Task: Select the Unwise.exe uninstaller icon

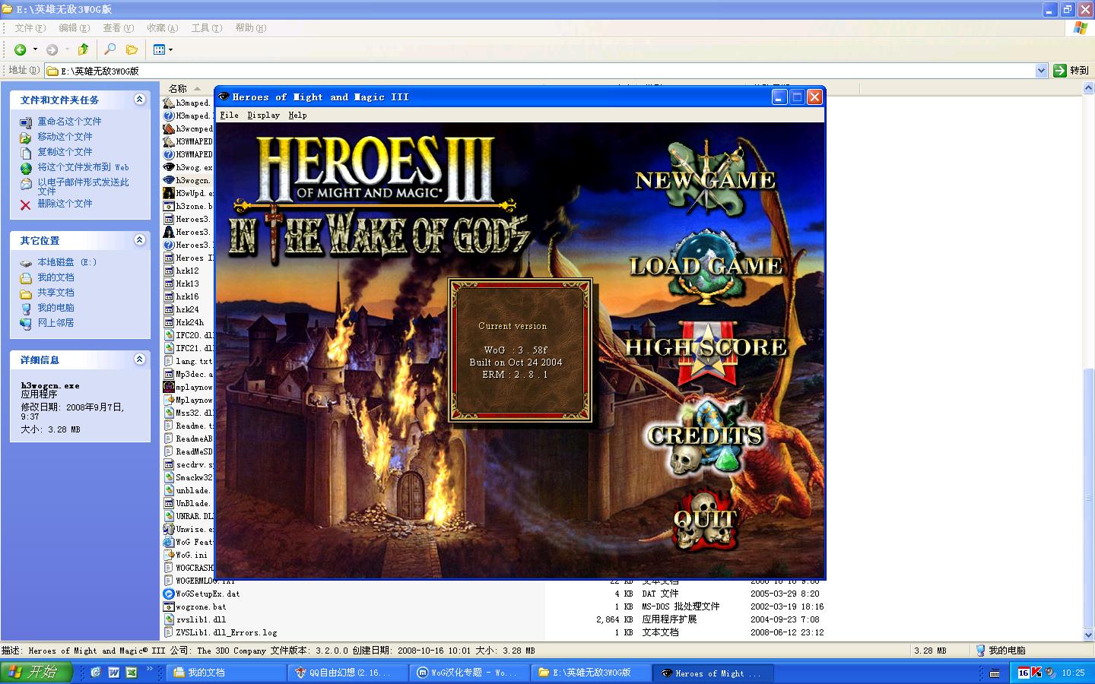Action: pyautogui.click(x=169, y=529)
